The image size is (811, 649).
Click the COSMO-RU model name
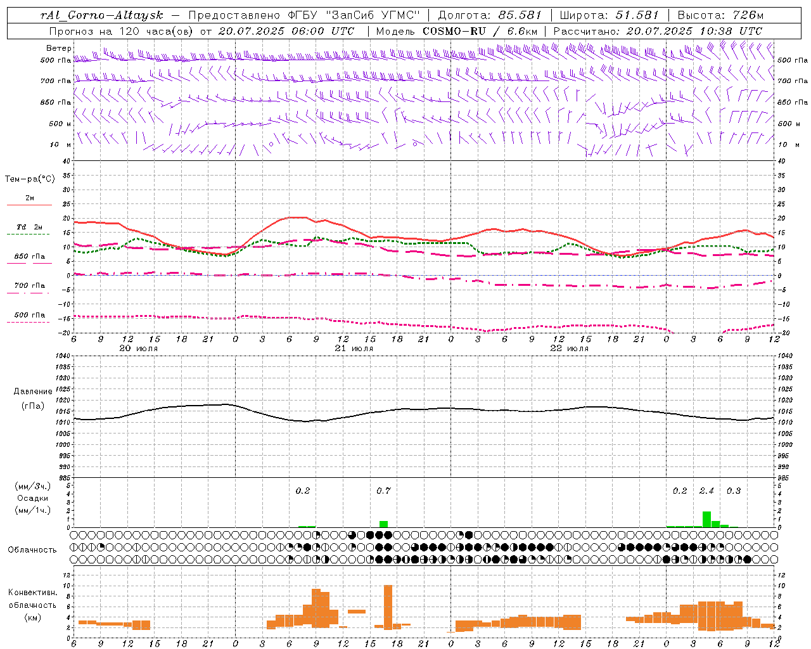point(450,31)
